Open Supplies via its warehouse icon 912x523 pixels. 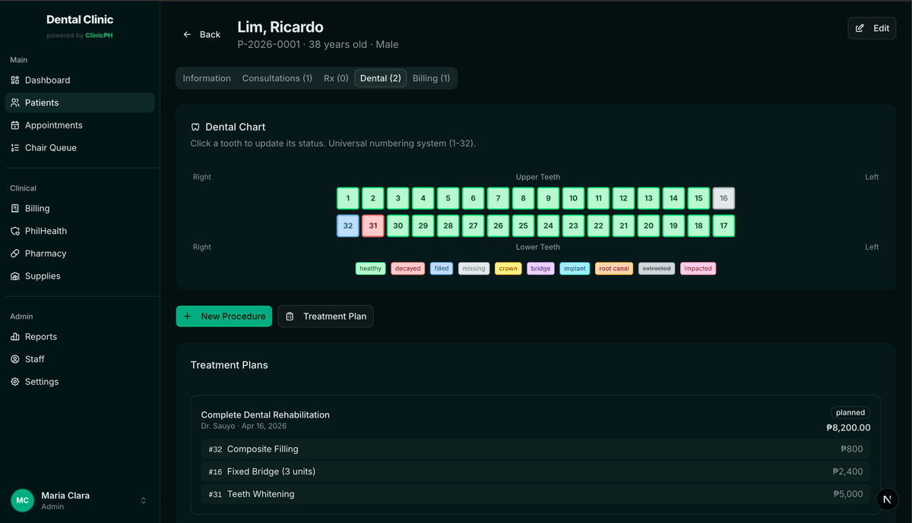pos(15,276)
